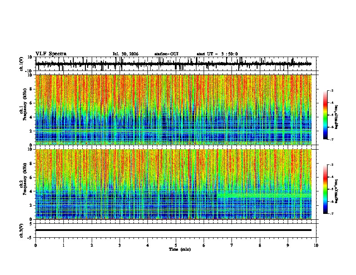Click the time axis tick label '2'
The width and height of the screenshot is (356, 275).
point(92,245)
